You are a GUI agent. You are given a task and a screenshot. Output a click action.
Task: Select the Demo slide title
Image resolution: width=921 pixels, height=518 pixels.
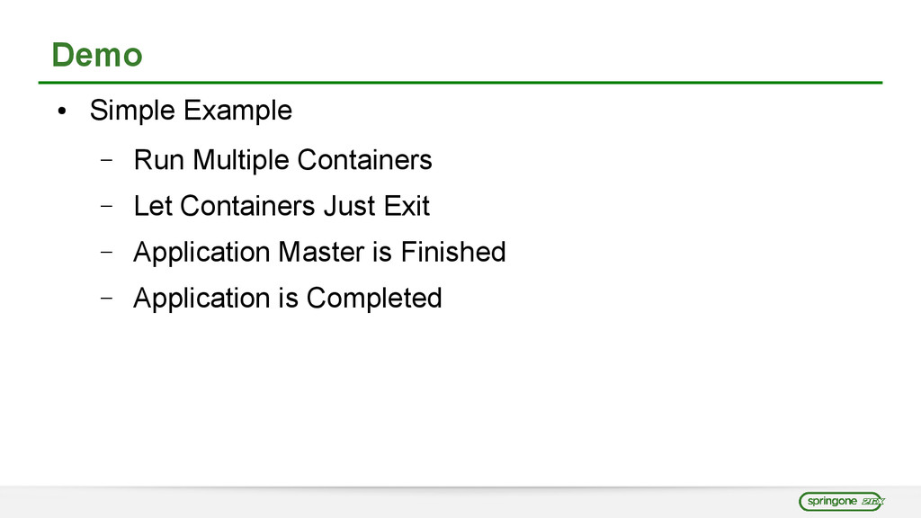(x=97, y=56)
